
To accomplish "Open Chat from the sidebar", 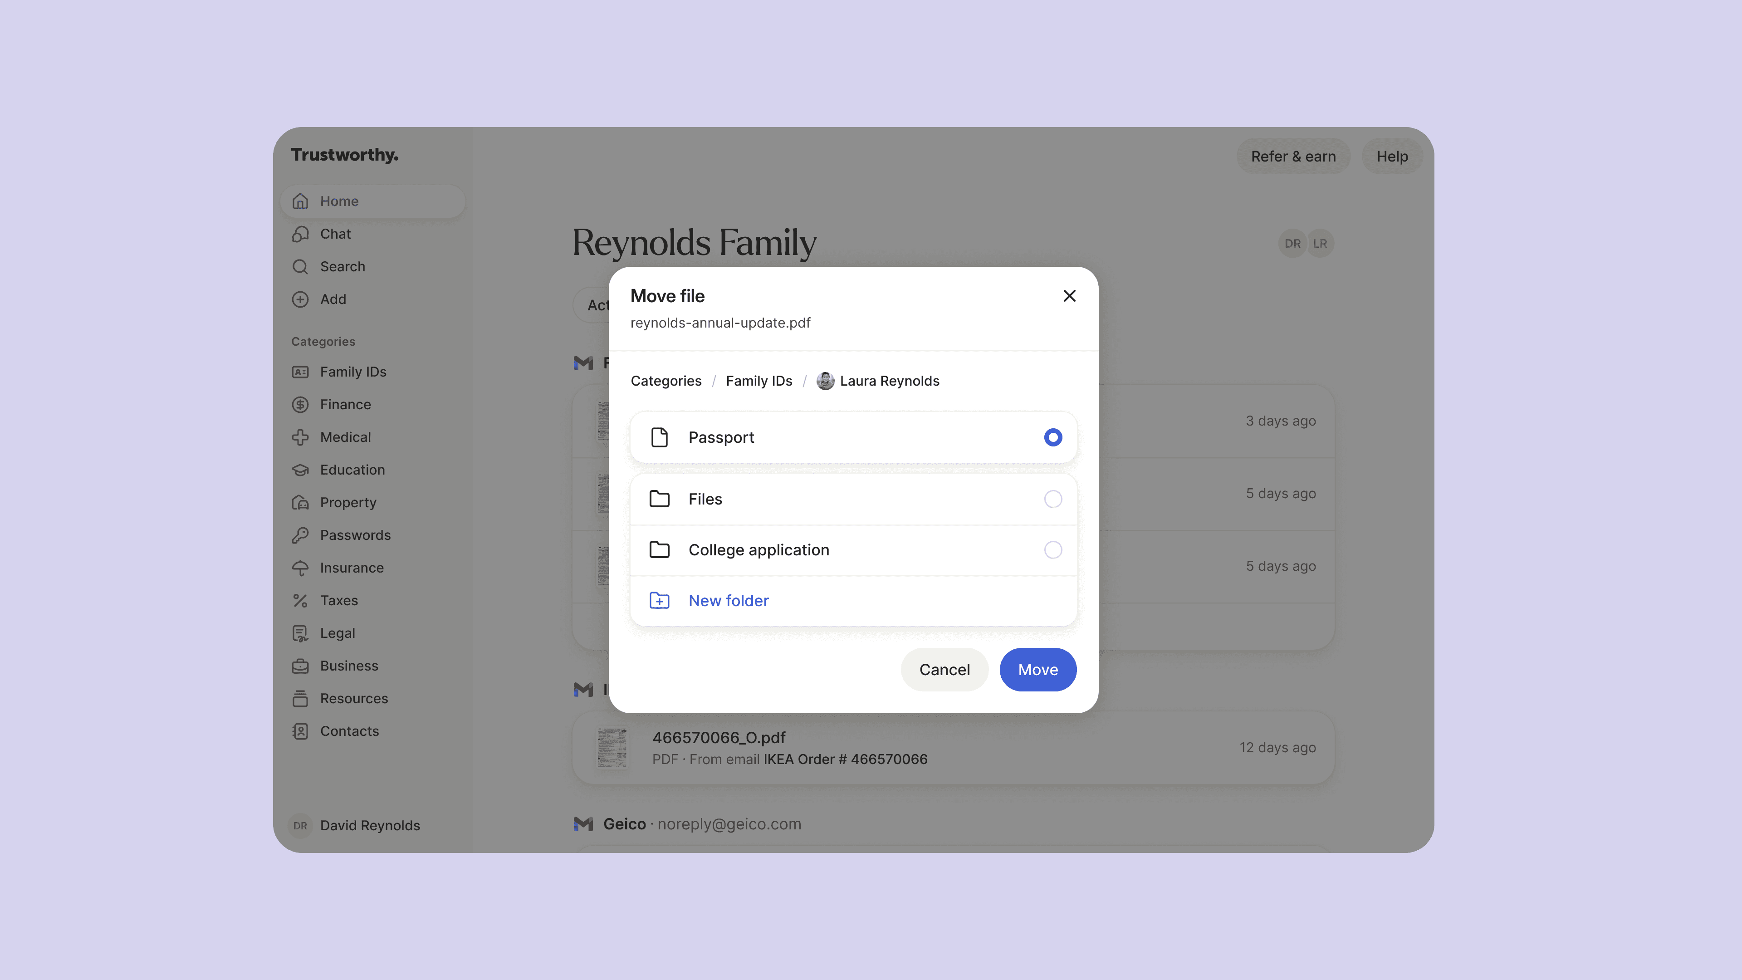I will coord(335,234).
